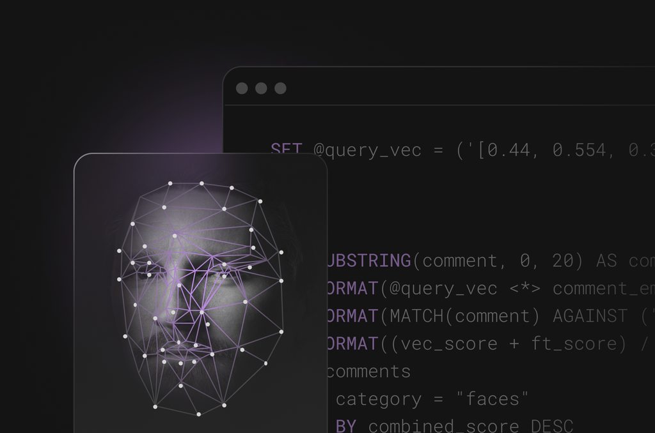655x433 pixels.
Task: Click the 'category' column name
Action: [x=379, y=400]
